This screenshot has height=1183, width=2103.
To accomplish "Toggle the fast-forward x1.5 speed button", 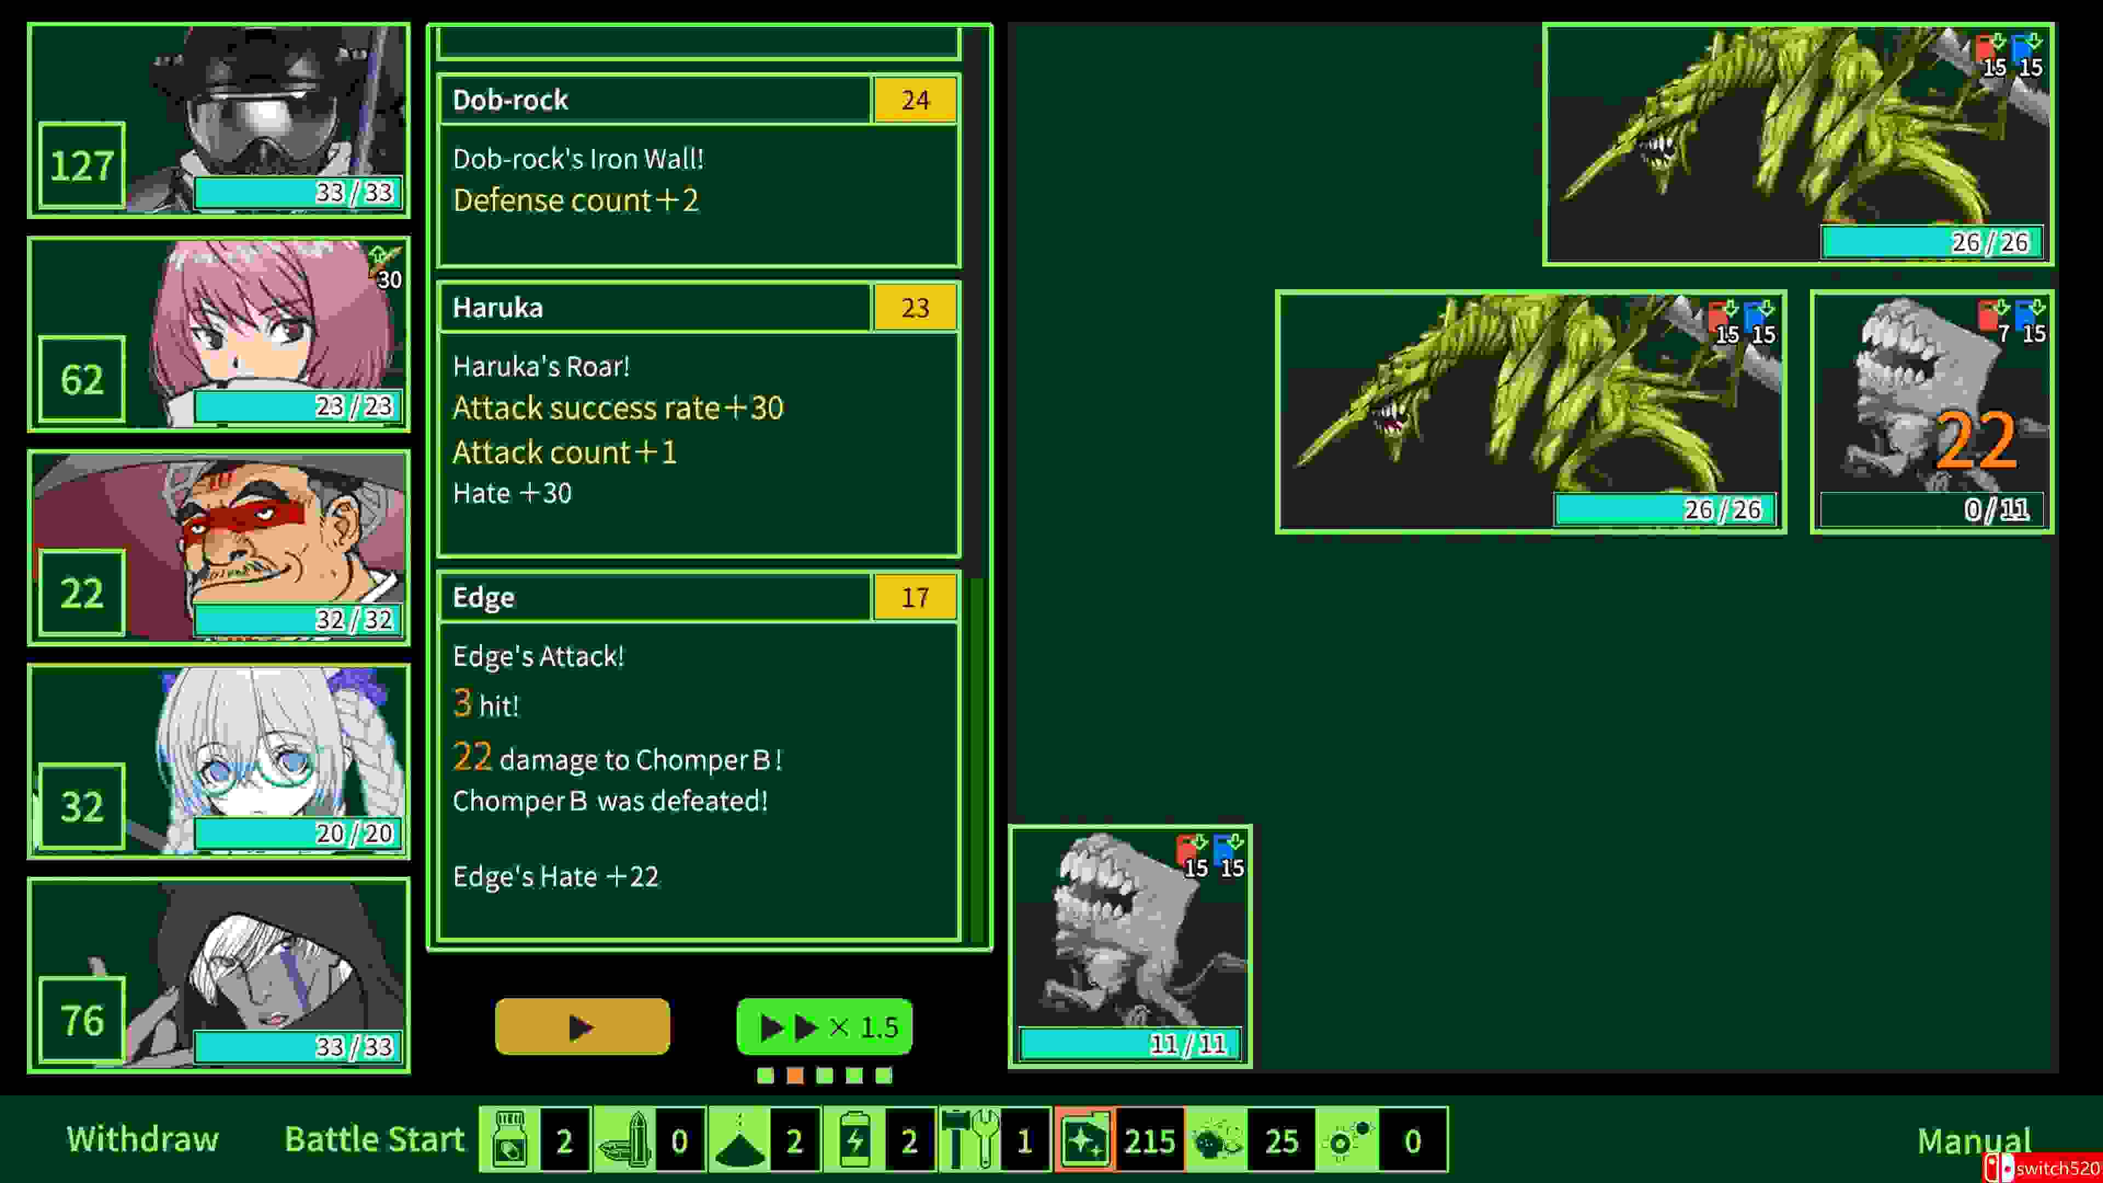I will click(825, 1026).
